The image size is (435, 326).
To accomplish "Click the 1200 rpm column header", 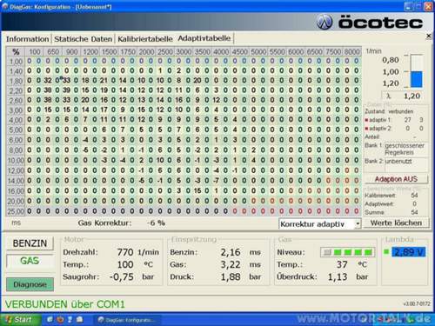I will pos(90,52).
